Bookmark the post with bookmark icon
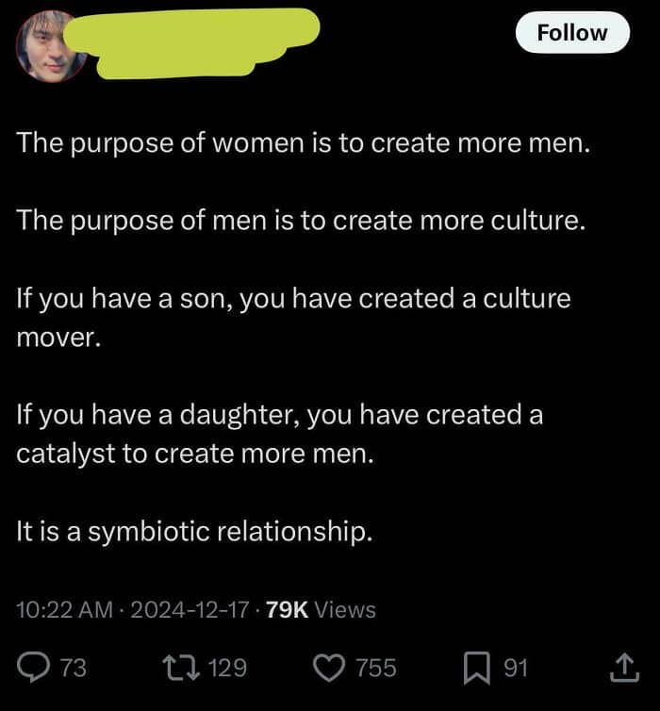Screen dimensions: 660x711 click(x=476, y=668)
